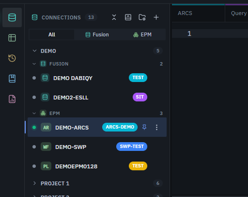Click the TEST badge on DEMO DABIQY

click(x=138, y=78)
